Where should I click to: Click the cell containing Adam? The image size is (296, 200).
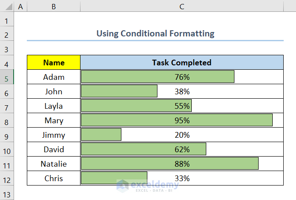(54, 77)
